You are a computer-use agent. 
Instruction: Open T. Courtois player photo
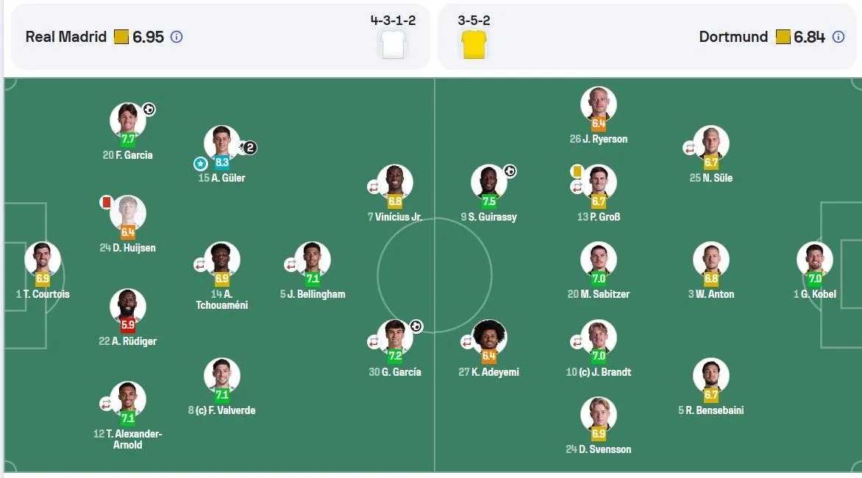click(x=43, y=258)
